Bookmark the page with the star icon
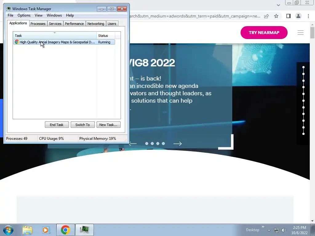 (276, 16)
